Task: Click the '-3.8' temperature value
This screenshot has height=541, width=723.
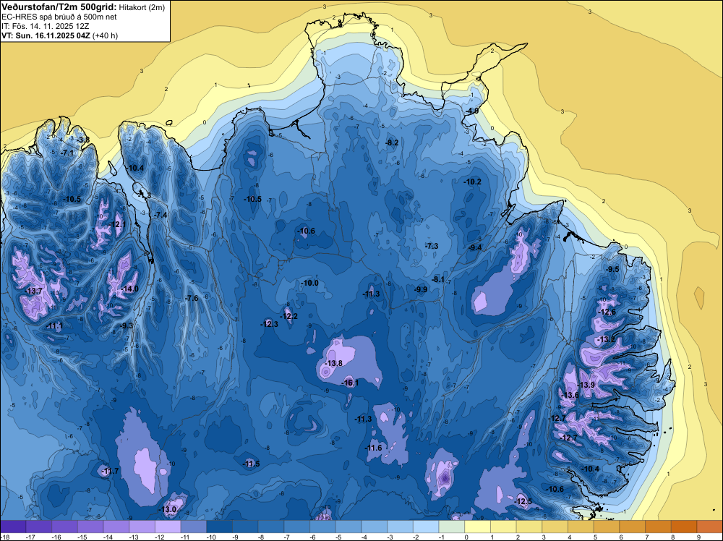Action: [83, 140]
